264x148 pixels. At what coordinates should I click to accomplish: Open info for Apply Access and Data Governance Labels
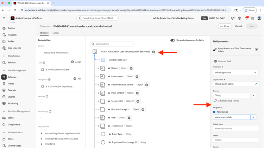(x=256, y=49)
